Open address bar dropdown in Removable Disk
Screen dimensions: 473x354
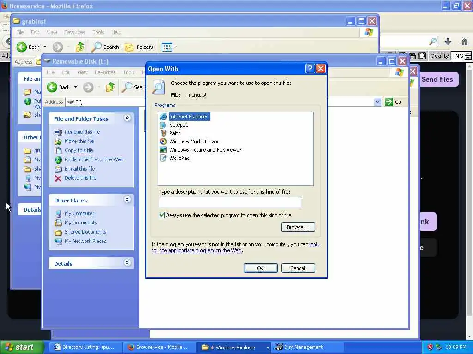pyautogui.click(x=377, y=102)
